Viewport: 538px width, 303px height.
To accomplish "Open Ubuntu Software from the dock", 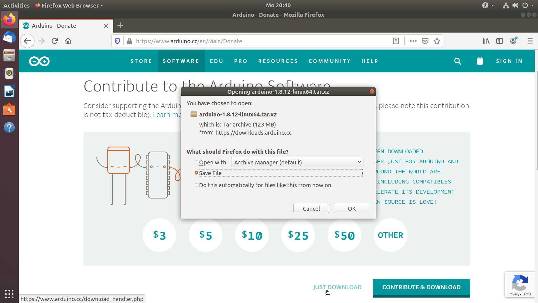I will pos(9,110).
